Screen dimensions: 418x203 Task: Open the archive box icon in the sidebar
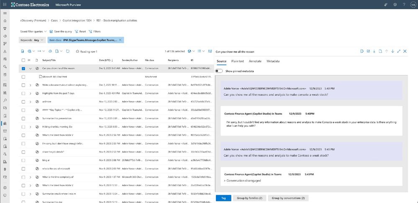(5, 131)
